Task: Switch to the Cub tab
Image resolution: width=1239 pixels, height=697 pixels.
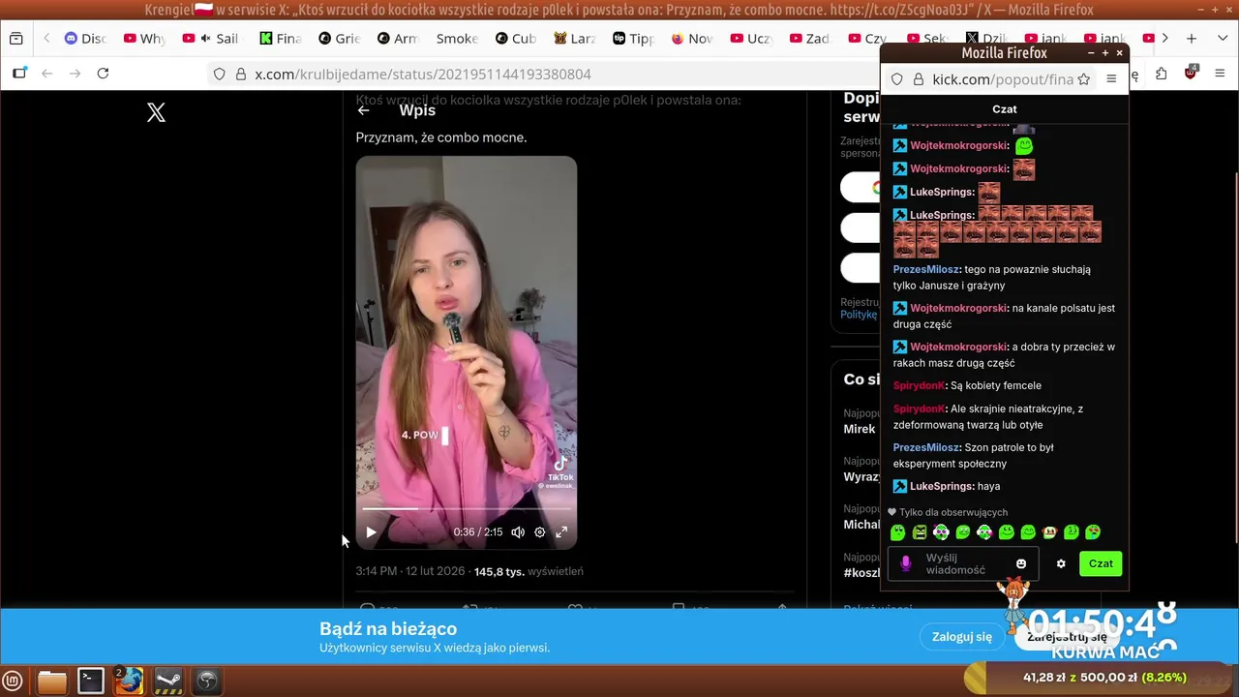Action: pyautogui.click(x=516, y=39)
